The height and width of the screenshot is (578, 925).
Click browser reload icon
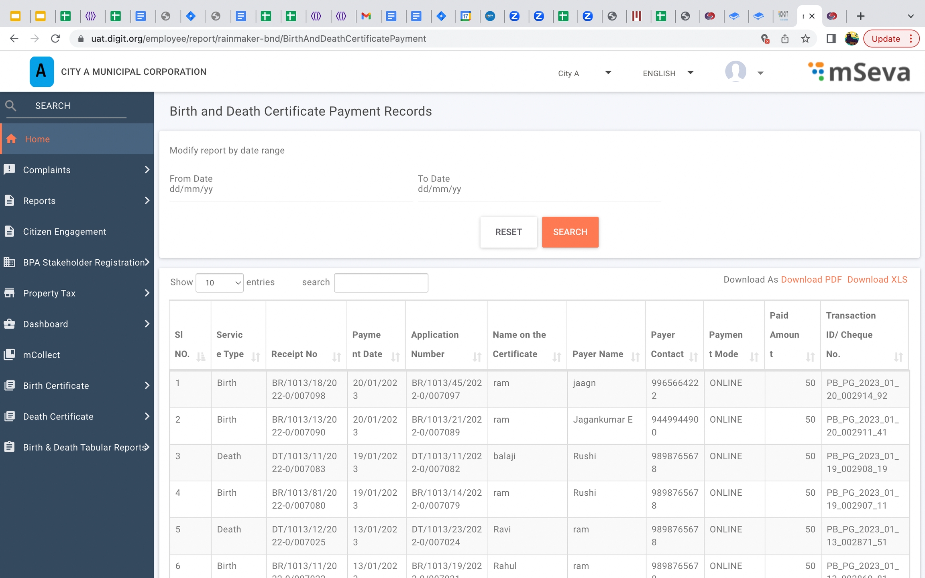[55, 39]
